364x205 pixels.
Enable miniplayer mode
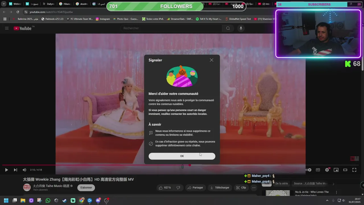336,170
